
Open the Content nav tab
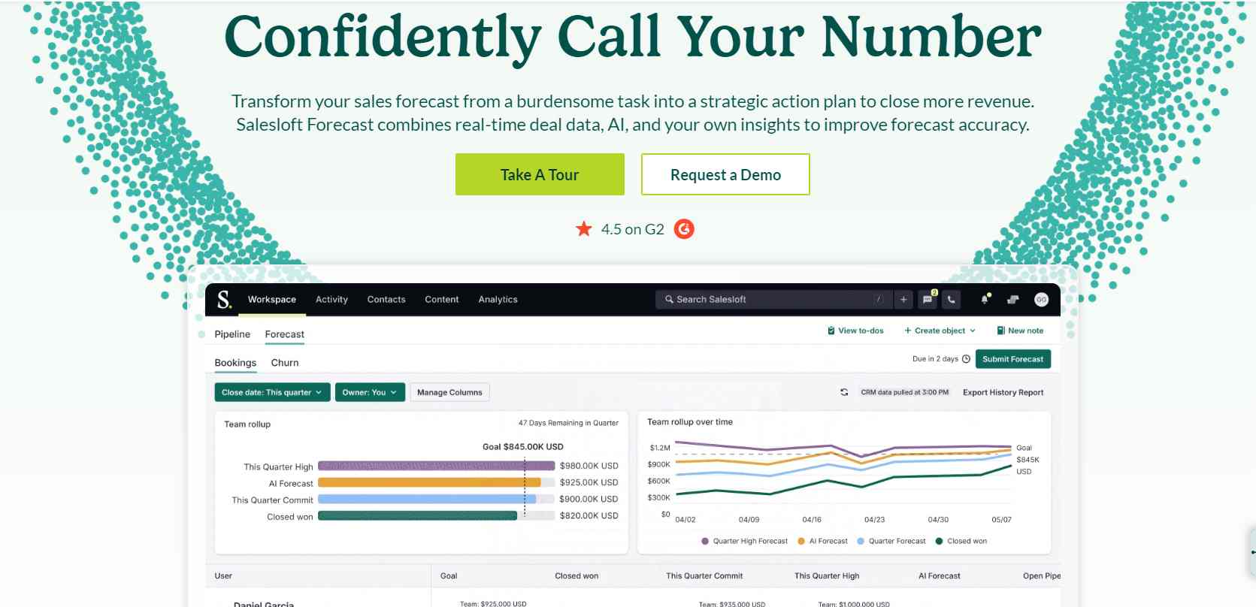pyautogui.click(x=442, y=299)
